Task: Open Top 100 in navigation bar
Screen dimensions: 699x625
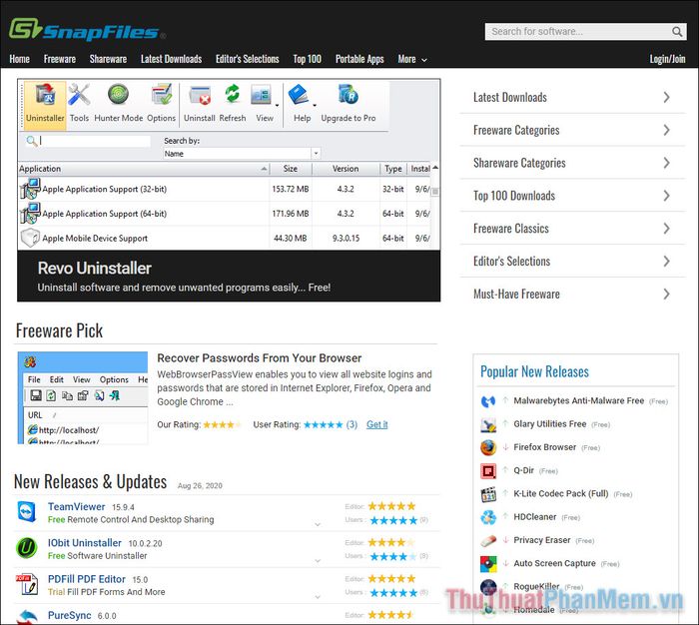Action: pos(307,59)
